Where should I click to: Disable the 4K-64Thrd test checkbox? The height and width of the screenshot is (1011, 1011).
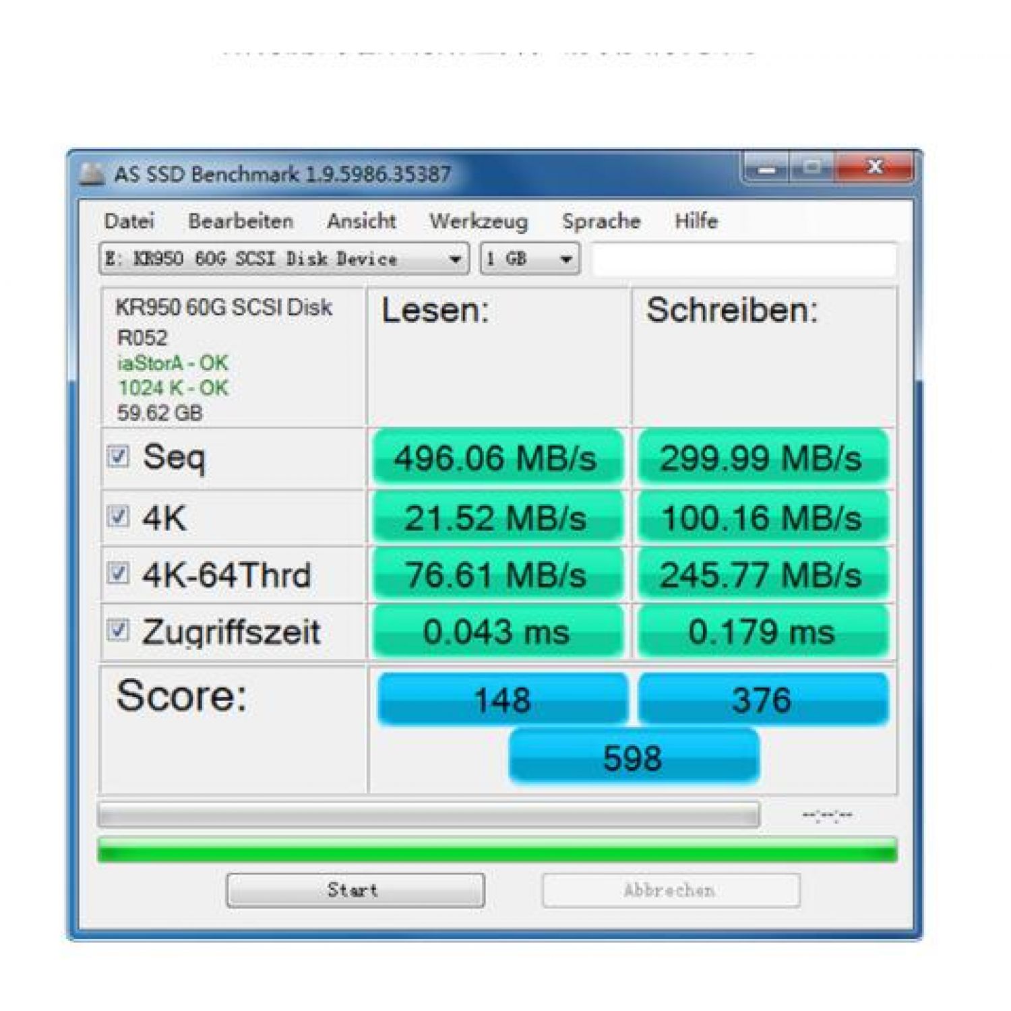point(118,574)
